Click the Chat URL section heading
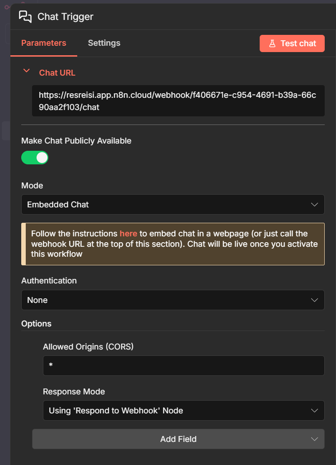This screenshot has height=465, width=336. 57,72
